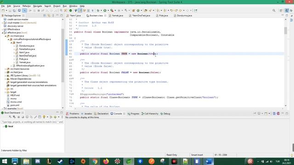Click the stop icon in Boot Dashboard toolbar

[x=18, y=117]
